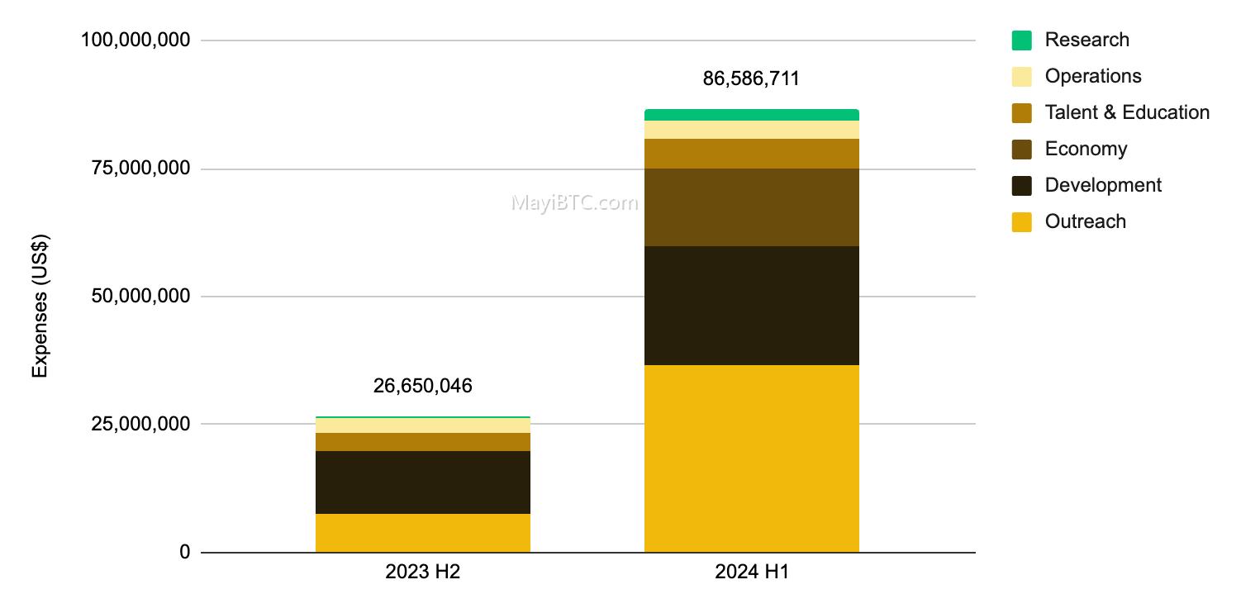Click the dark Development legend swatch
This screenshot has height=613, width=1241.
(x=1021, y=185)
